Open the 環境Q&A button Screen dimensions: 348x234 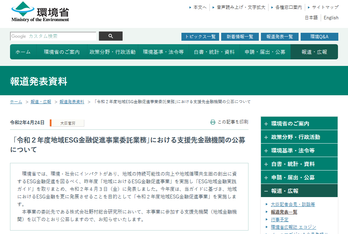[x=319, y=37]
